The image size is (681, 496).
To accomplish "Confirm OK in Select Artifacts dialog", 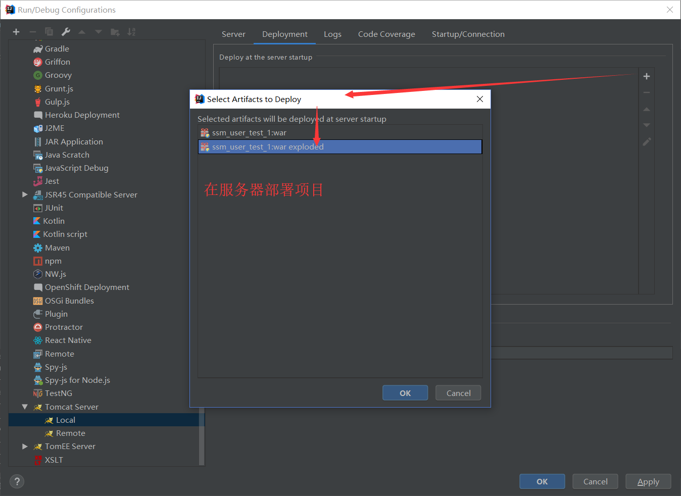I will point(405,393).
